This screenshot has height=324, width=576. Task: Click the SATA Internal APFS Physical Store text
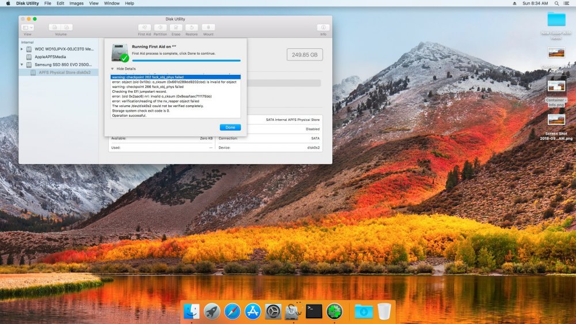293,120
